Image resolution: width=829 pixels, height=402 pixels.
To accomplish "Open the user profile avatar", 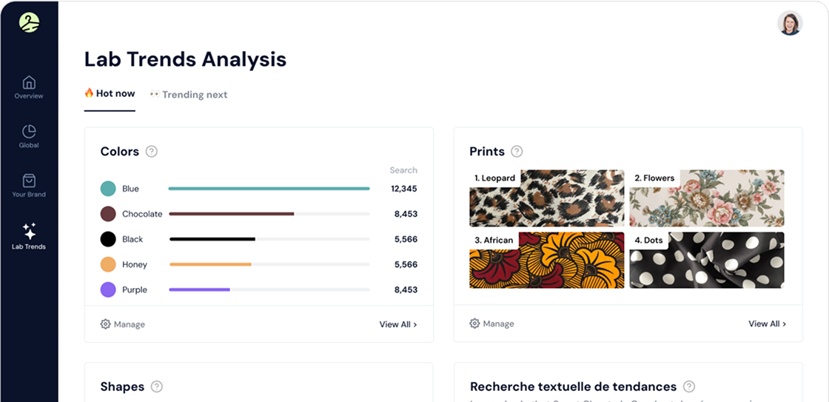I will pos(790,23).
